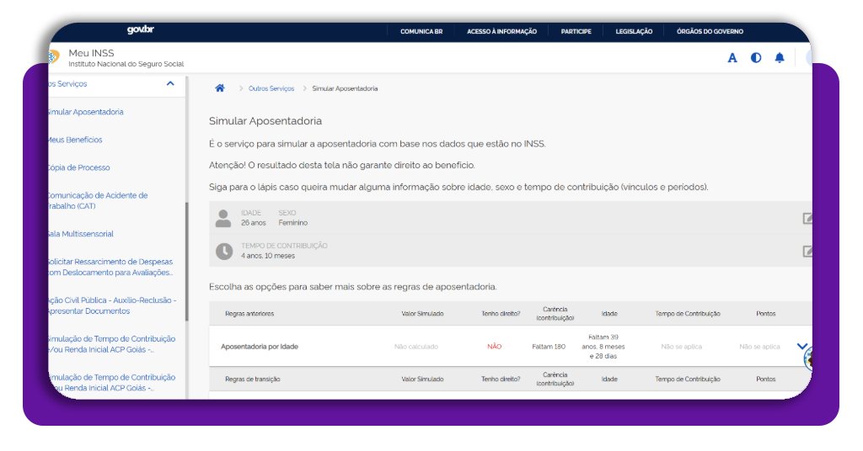The width and height of the screenshot is (863, 451).
Task: Increase font size with the A icon
Action: click(x=732, y=58)
